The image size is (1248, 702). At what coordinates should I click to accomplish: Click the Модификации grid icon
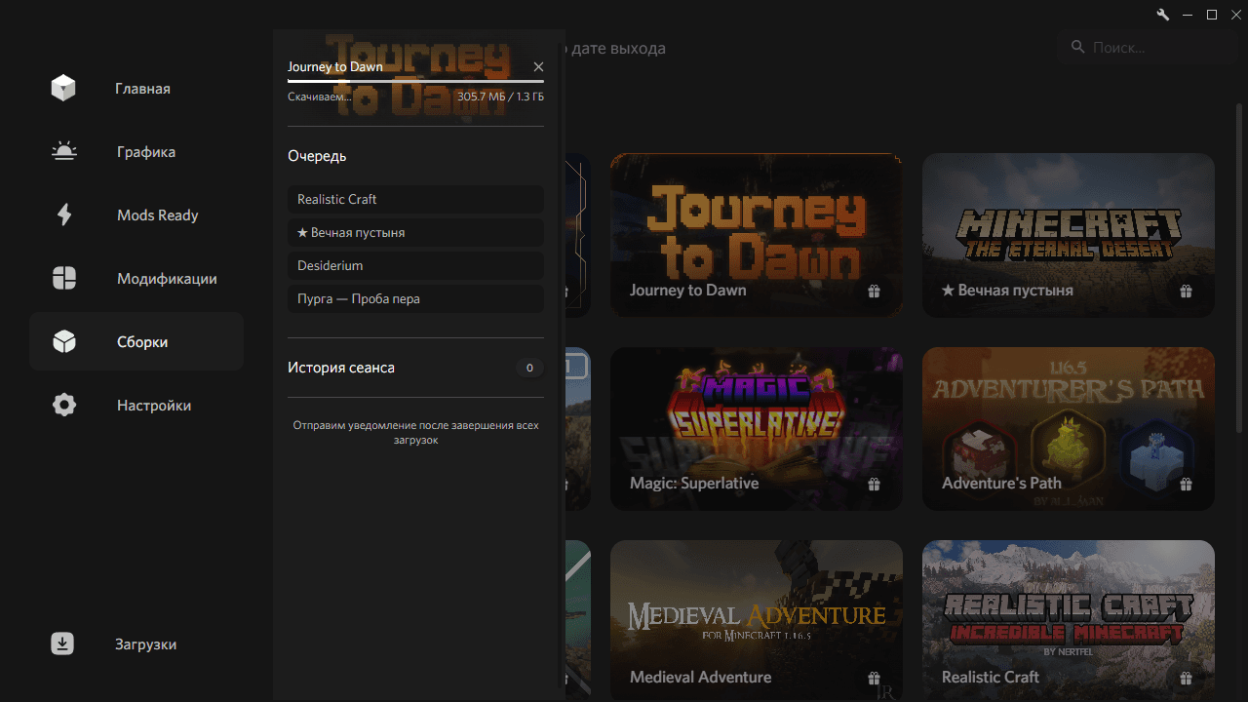(x=63, y=279)
